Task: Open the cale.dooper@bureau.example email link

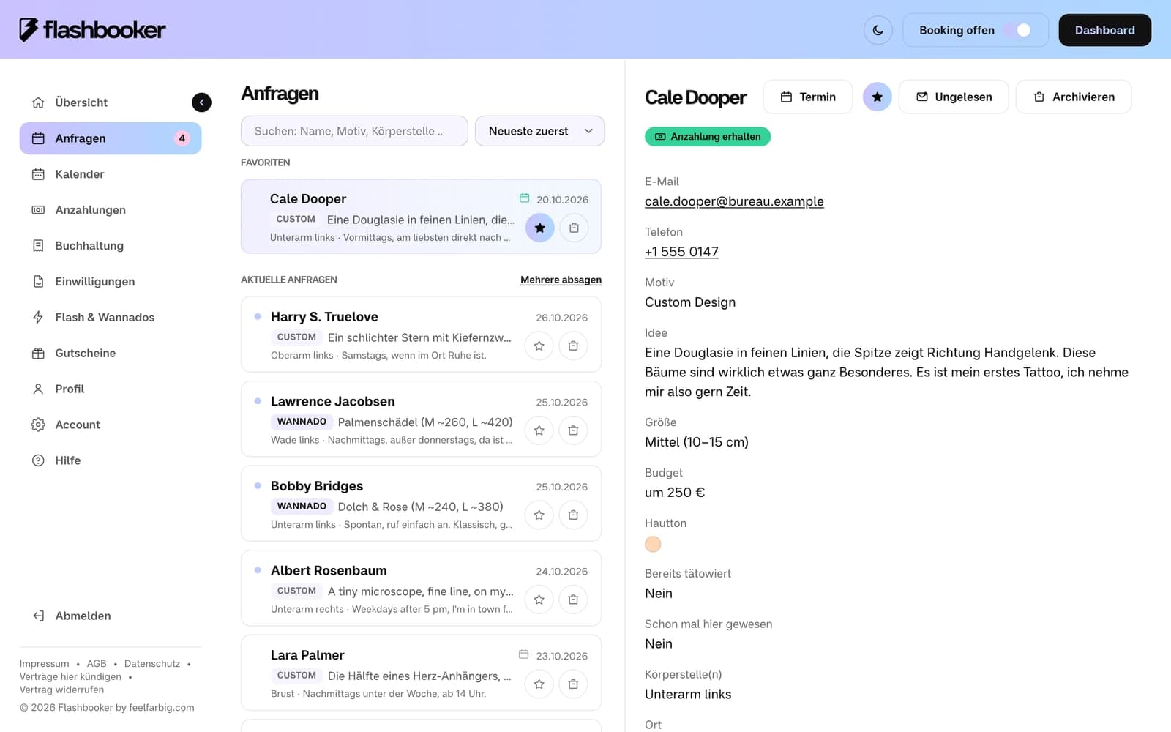Action: 734,201
